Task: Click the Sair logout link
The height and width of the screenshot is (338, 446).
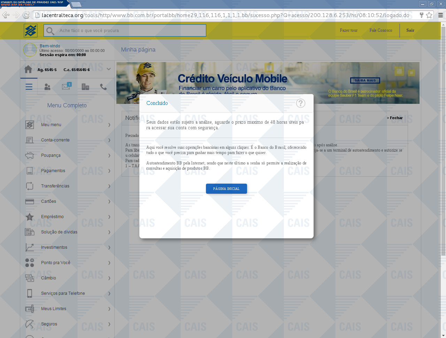Action: click(x=410, y=30)
